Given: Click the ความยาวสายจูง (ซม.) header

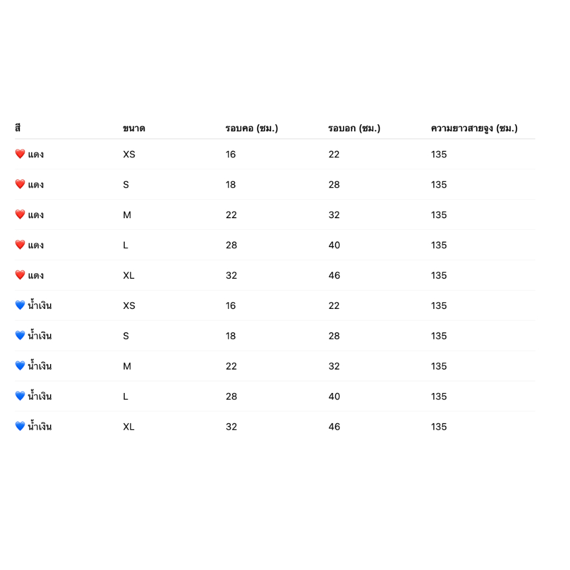Looking at the screenshot, I should point(474,129).
